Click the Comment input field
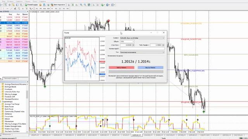This screenshot has height=139, width=248. point(142,49)
